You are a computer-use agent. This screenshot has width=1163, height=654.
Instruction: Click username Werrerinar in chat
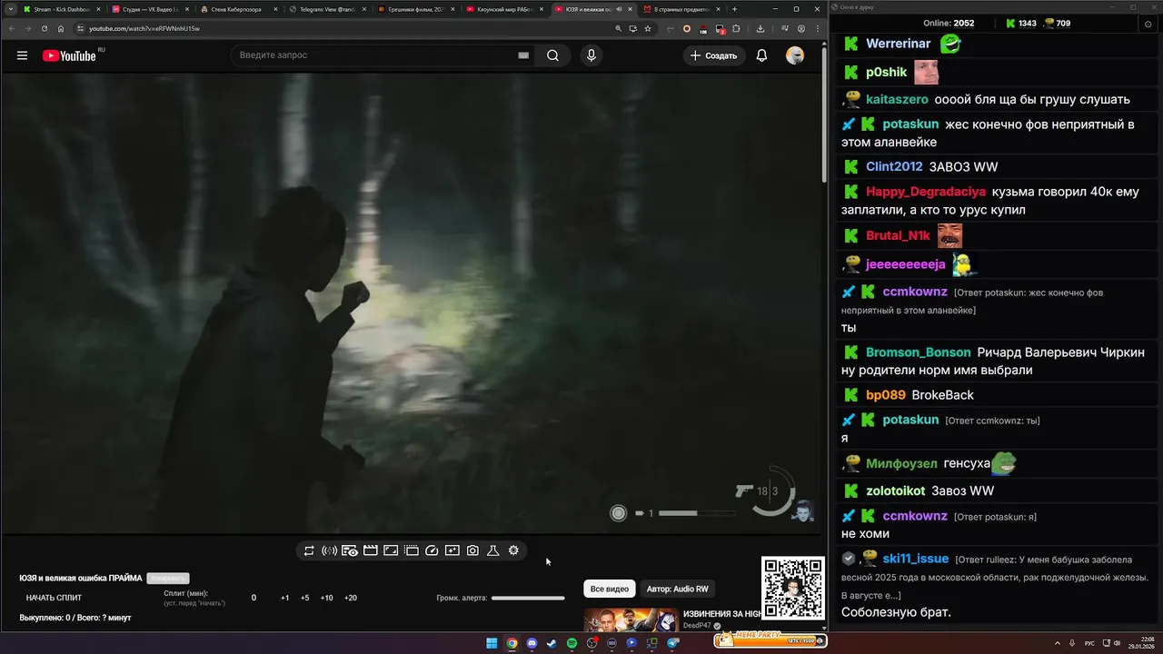[x=899, y=44]
